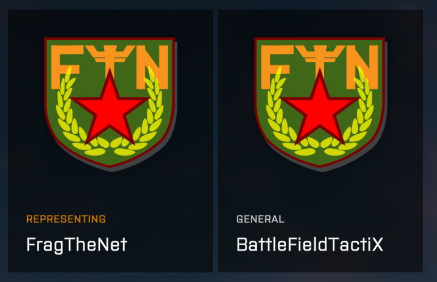This screenshot has width=437, height=282.
Task: Click the empty dark area below BattleFieldTactiX emblem
Action: coord(320,192)
